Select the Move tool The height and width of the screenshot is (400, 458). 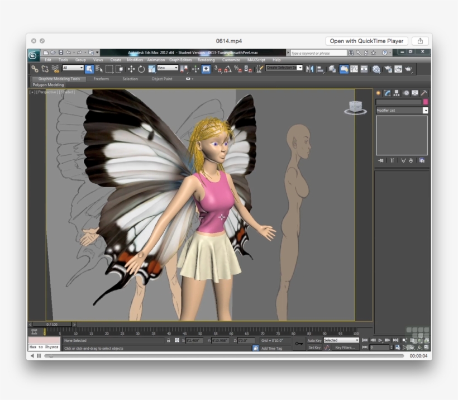(132, 68)
